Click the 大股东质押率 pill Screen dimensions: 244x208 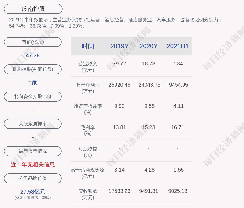33,124
